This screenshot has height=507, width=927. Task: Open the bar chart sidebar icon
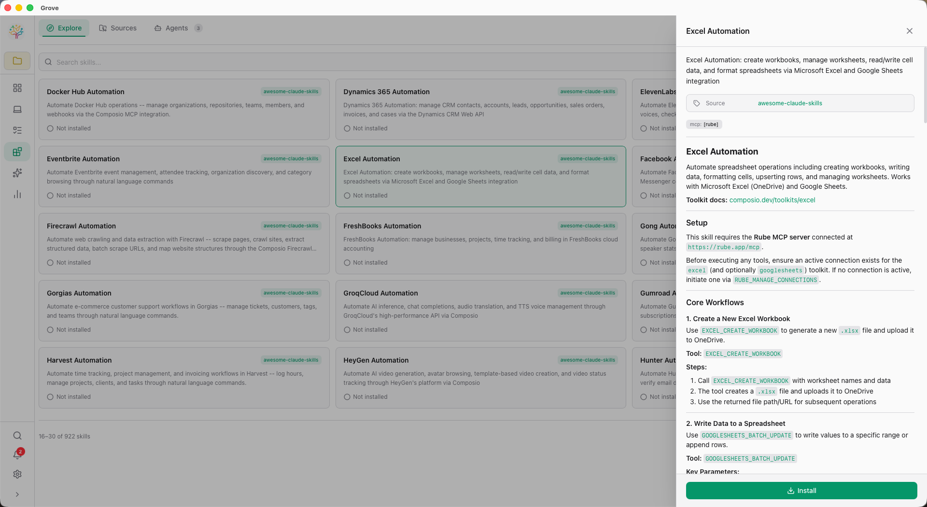17,194
